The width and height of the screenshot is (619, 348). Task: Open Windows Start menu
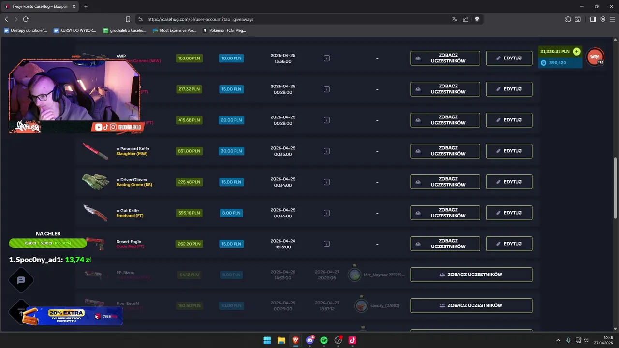(267, 340)
